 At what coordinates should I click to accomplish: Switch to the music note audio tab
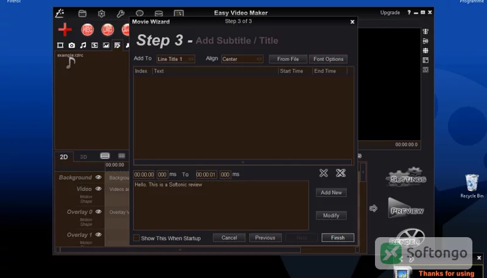[83, 45]
